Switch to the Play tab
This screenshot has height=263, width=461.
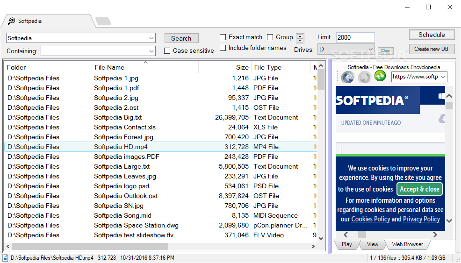(x=347, y=244)
